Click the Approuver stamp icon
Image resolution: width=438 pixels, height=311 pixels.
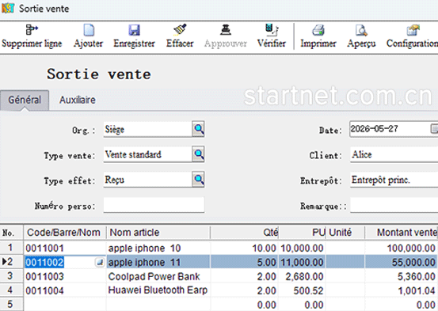click(x=226, y=29)
